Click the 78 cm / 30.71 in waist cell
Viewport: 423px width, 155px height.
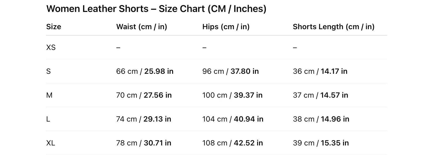[144, 143]
